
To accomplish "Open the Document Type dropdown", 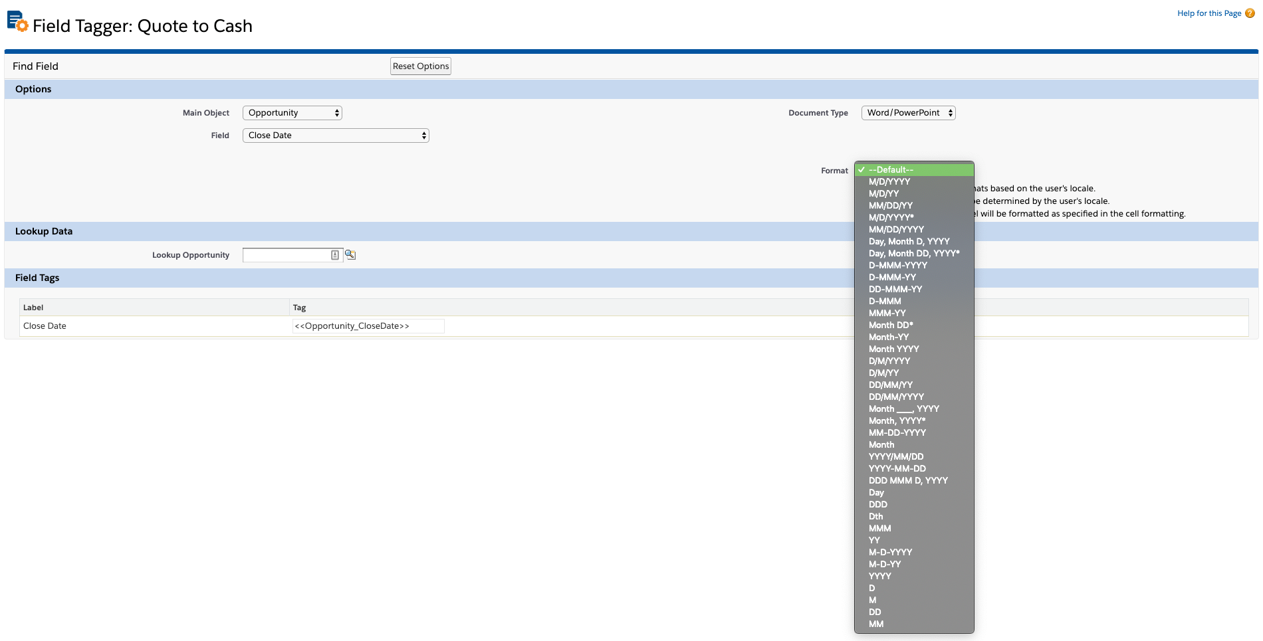I will (x=908, y=113).
